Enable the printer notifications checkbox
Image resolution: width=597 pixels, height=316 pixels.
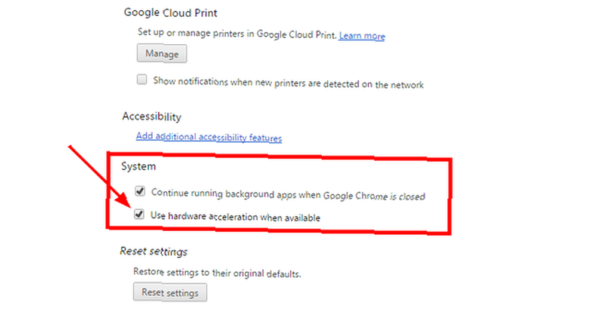pos(141,79)
